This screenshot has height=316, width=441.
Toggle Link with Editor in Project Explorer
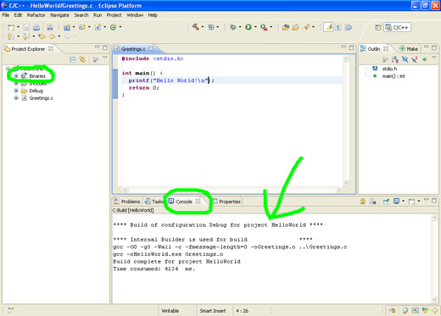pyautogui.click(x=82, y=59)
